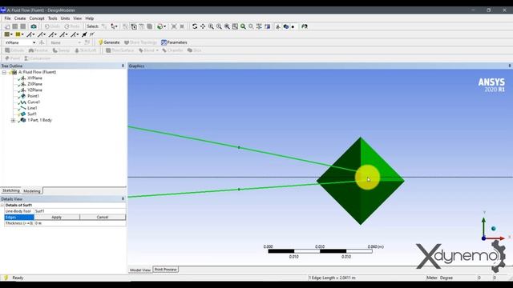Open the Create menu
This screenshot has height=288, width=513.
tap(20, 18)
